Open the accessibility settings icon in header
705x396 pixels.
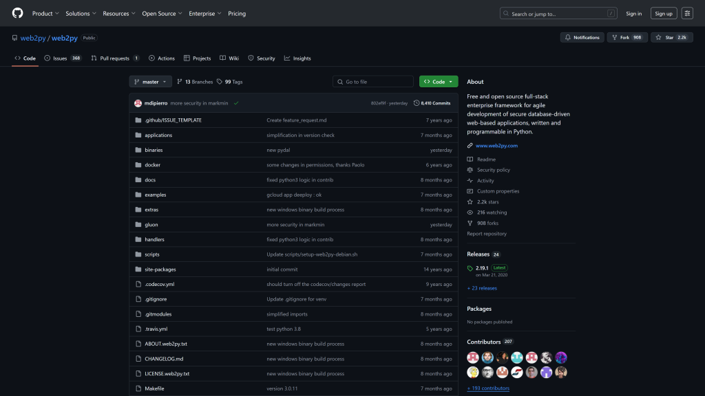click(687, 13)
